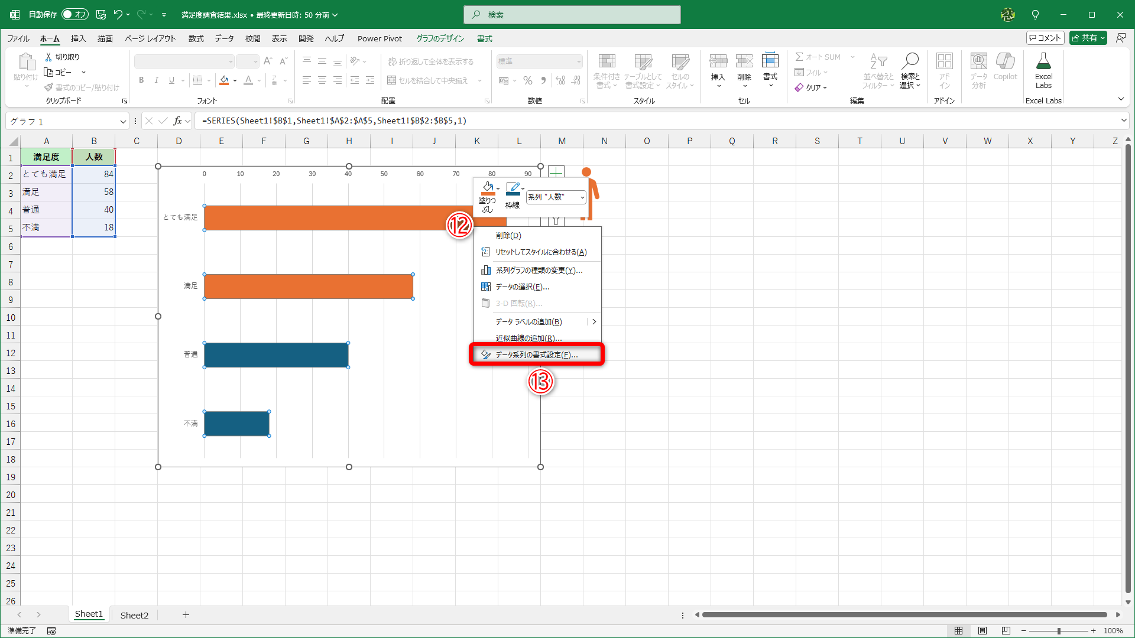Click the zoom slider in status bar
Image resolution: width=1135 pixels, height=638 pixels.
pyautogui.click(x=1058, y=631)
